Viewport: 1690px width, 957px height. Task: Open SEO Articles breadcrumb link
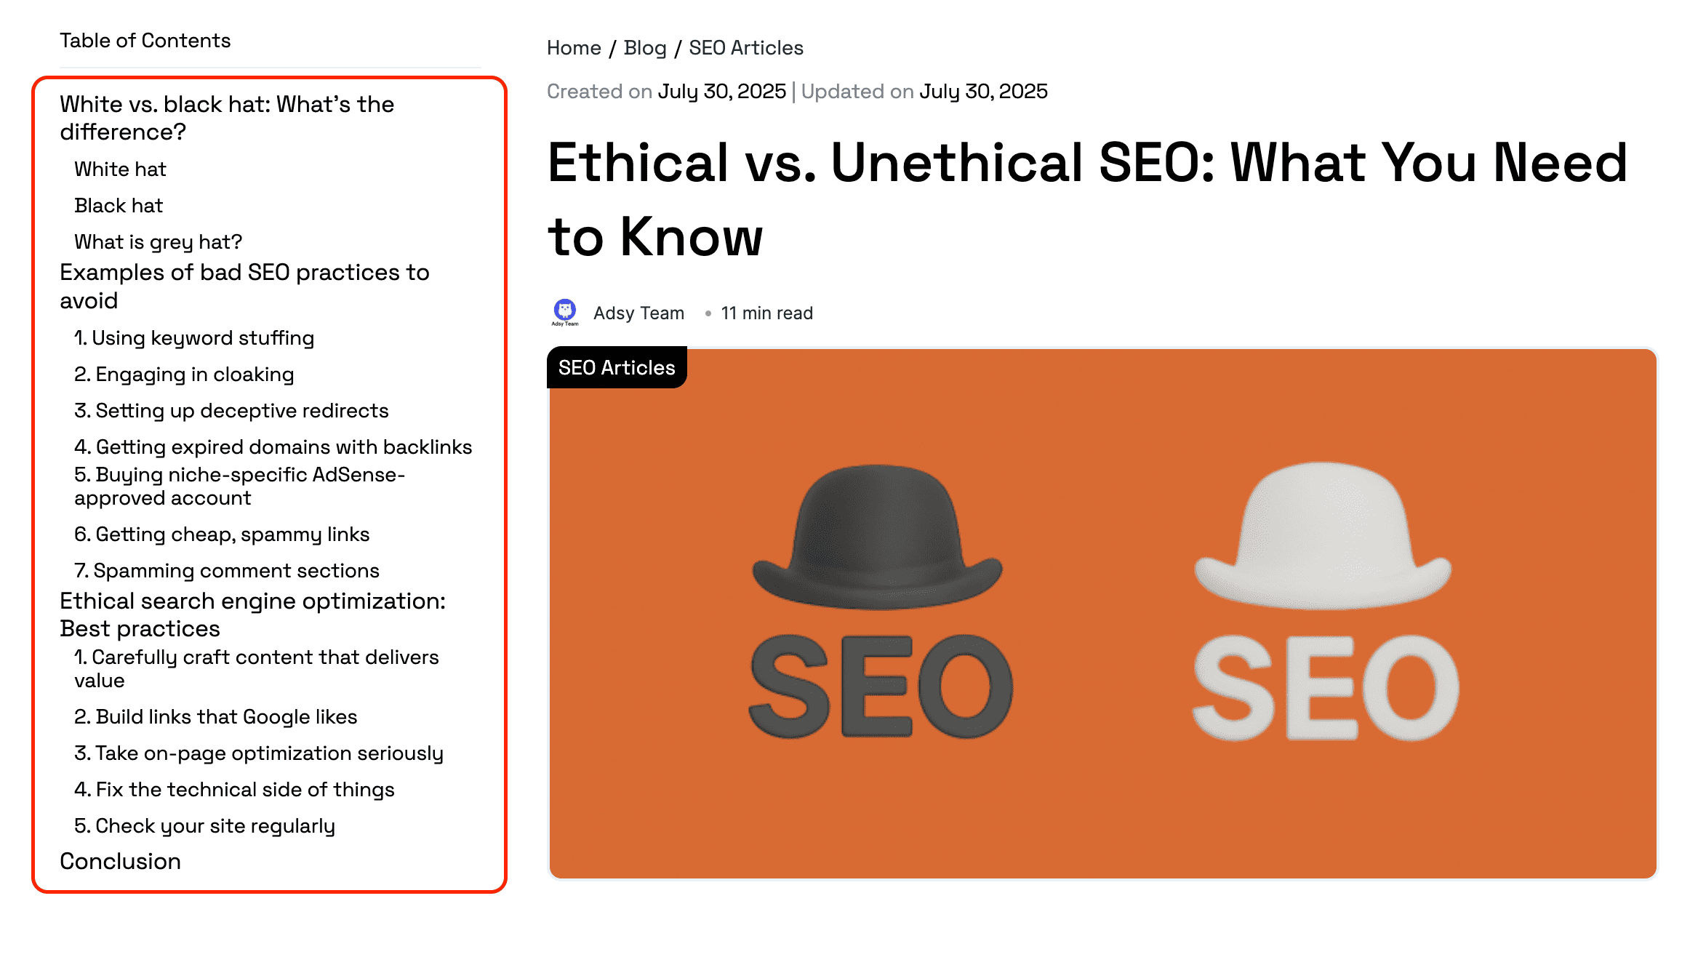pos(746,48)
